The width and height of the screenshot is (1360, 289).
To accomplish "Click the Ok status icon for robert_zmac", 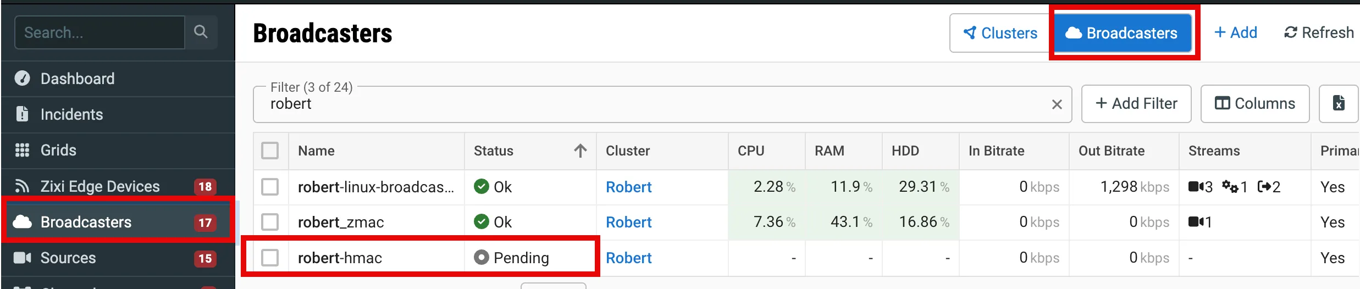I will (482, 222).
